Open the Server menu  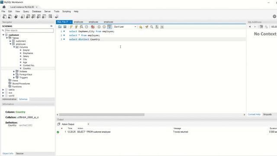(47, 11)
